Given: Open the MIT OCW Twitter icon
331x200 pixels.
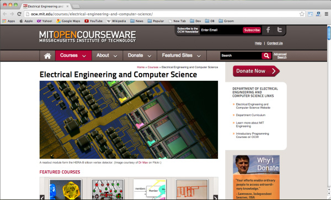Looking at the screenshot, I should coord(280,30).
